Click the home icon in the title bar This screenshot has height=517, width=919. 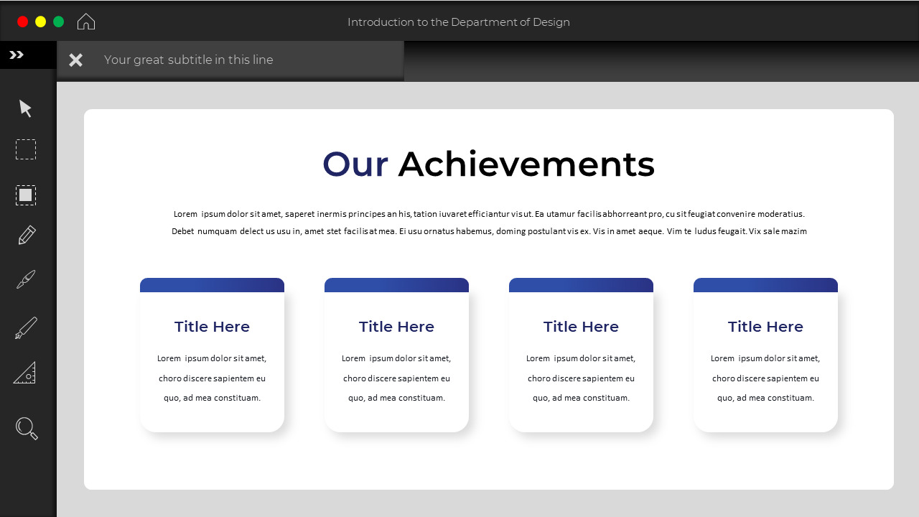tap(85, 21)
